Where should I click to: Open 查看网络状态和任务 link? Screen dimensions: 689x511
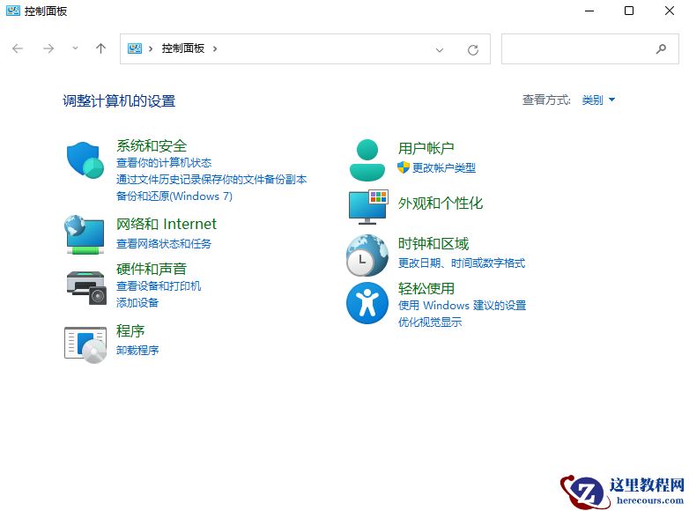[x=164, y=243]
